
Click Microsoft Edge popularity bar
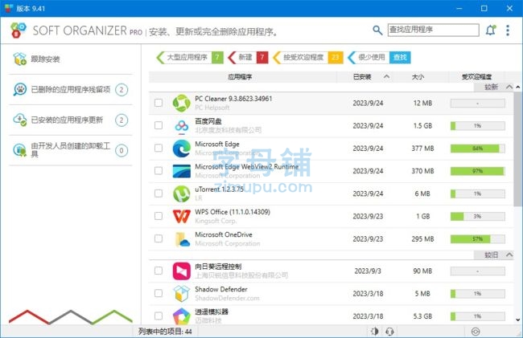click(477, 149)
